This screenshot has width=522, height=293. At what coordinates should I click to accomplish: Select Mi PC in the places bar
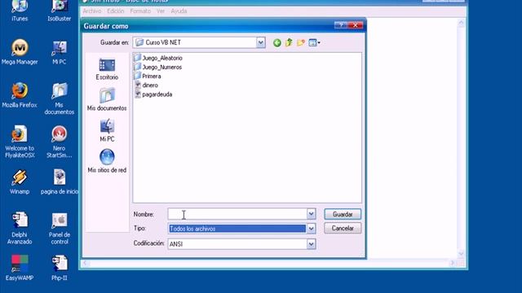(107, 130)
